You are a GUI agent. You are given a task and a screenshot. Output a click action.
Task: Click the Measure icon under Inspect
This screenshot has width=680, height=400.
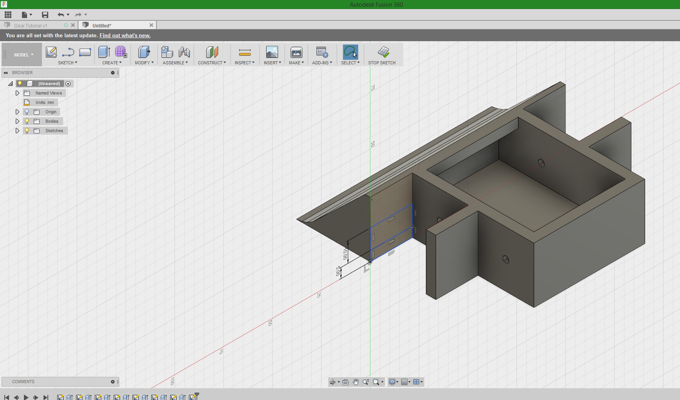245,52
